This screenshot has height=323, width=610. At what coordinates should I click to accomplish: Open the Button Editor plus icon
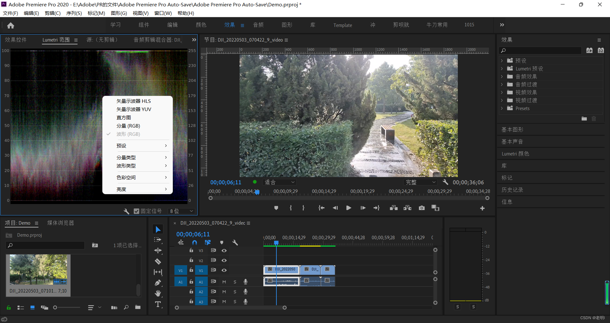[x=482, y=208]
